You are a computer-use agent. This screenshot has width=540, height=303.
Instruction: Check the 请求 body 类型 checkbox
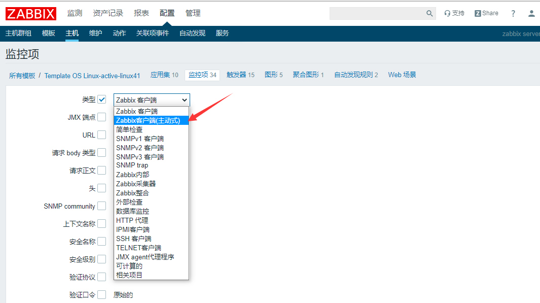click(x=101, y=153)
